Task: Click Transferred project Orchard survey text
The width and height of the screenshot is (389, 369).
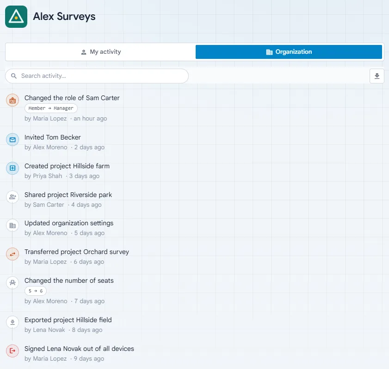Action: click(77, 252)
